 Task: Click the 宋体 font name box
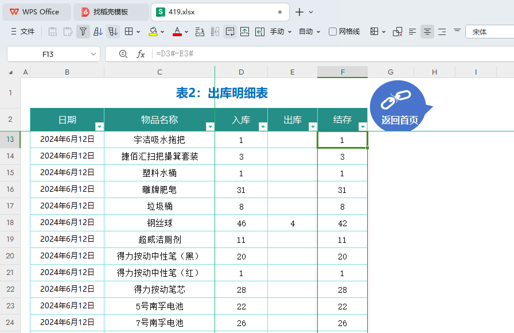(489, 32)
